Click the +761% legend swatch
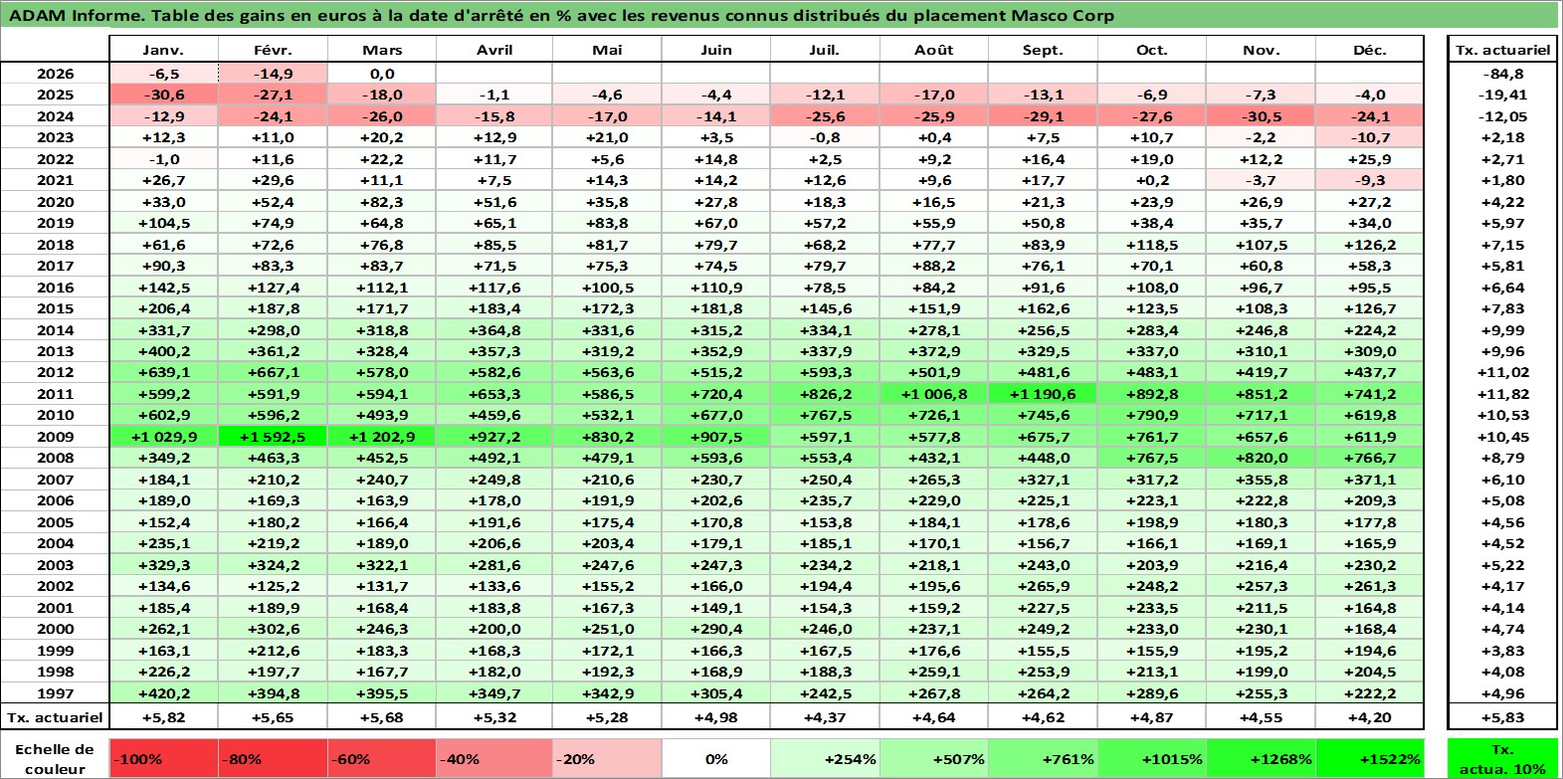This screenshot has width=1563, height=779. coord(1043,758)
